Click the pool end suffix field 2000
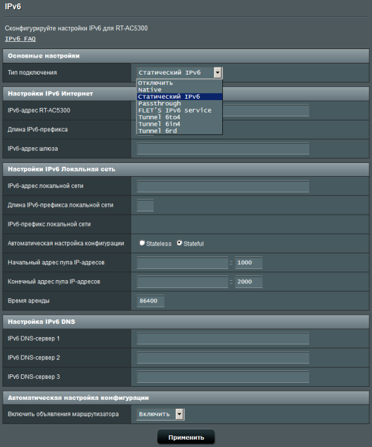This screenshot has height=447, width=372. pos(248,281)
